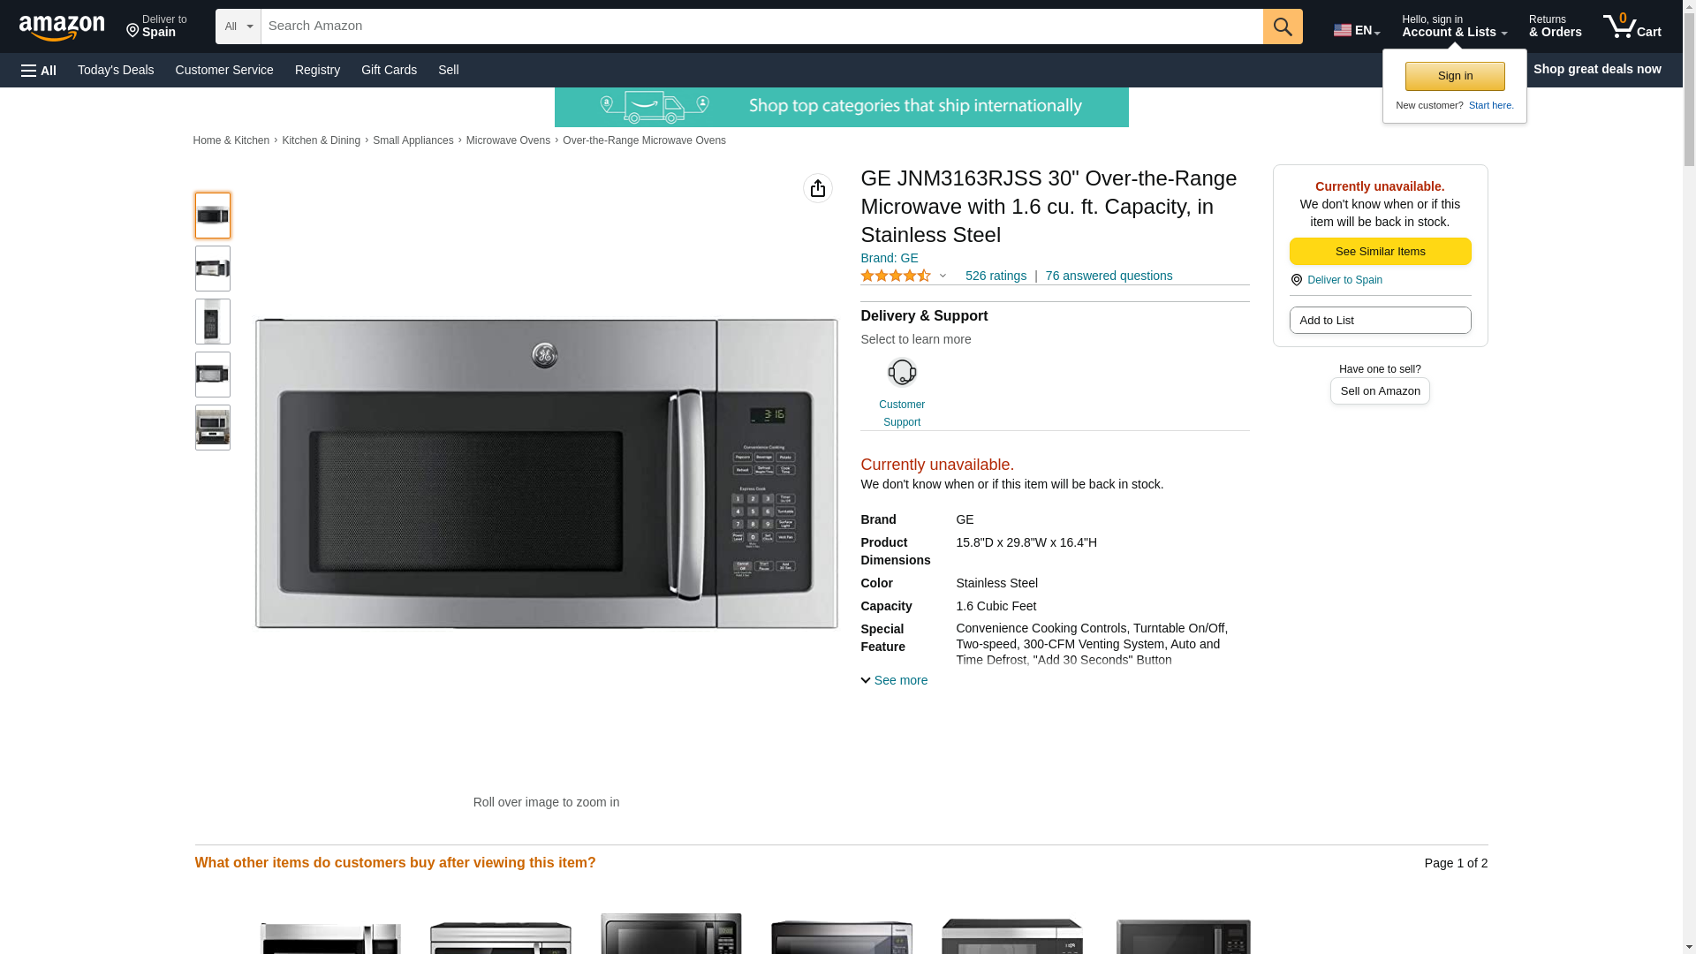Open the shopping cart icon
Viewport: 1696px width, 954px height.
tap(1632, 26)
